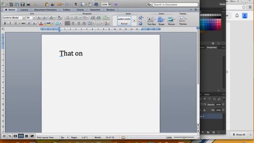
Task: Collapse the ribbon with the caret button
Action: [191, 10]
